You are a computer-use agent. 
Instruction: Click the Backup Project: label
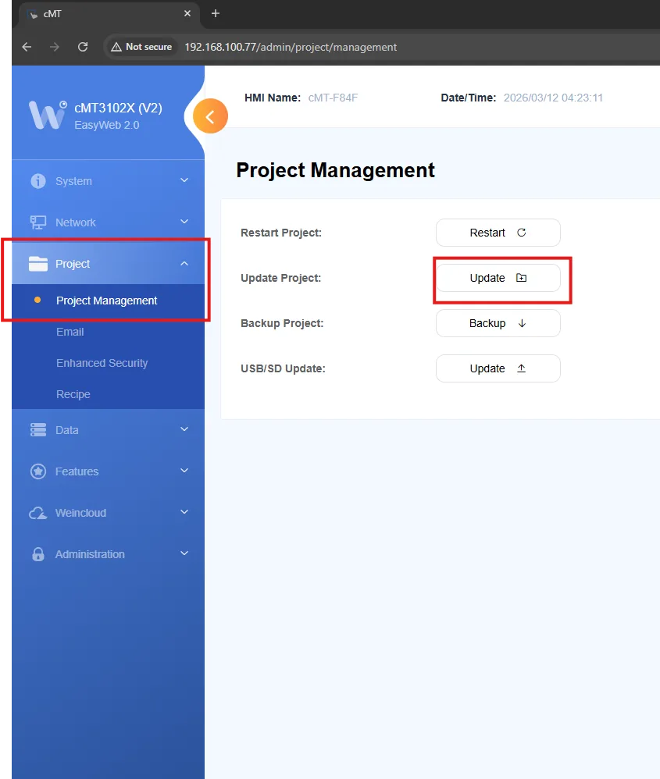[282, 323]
